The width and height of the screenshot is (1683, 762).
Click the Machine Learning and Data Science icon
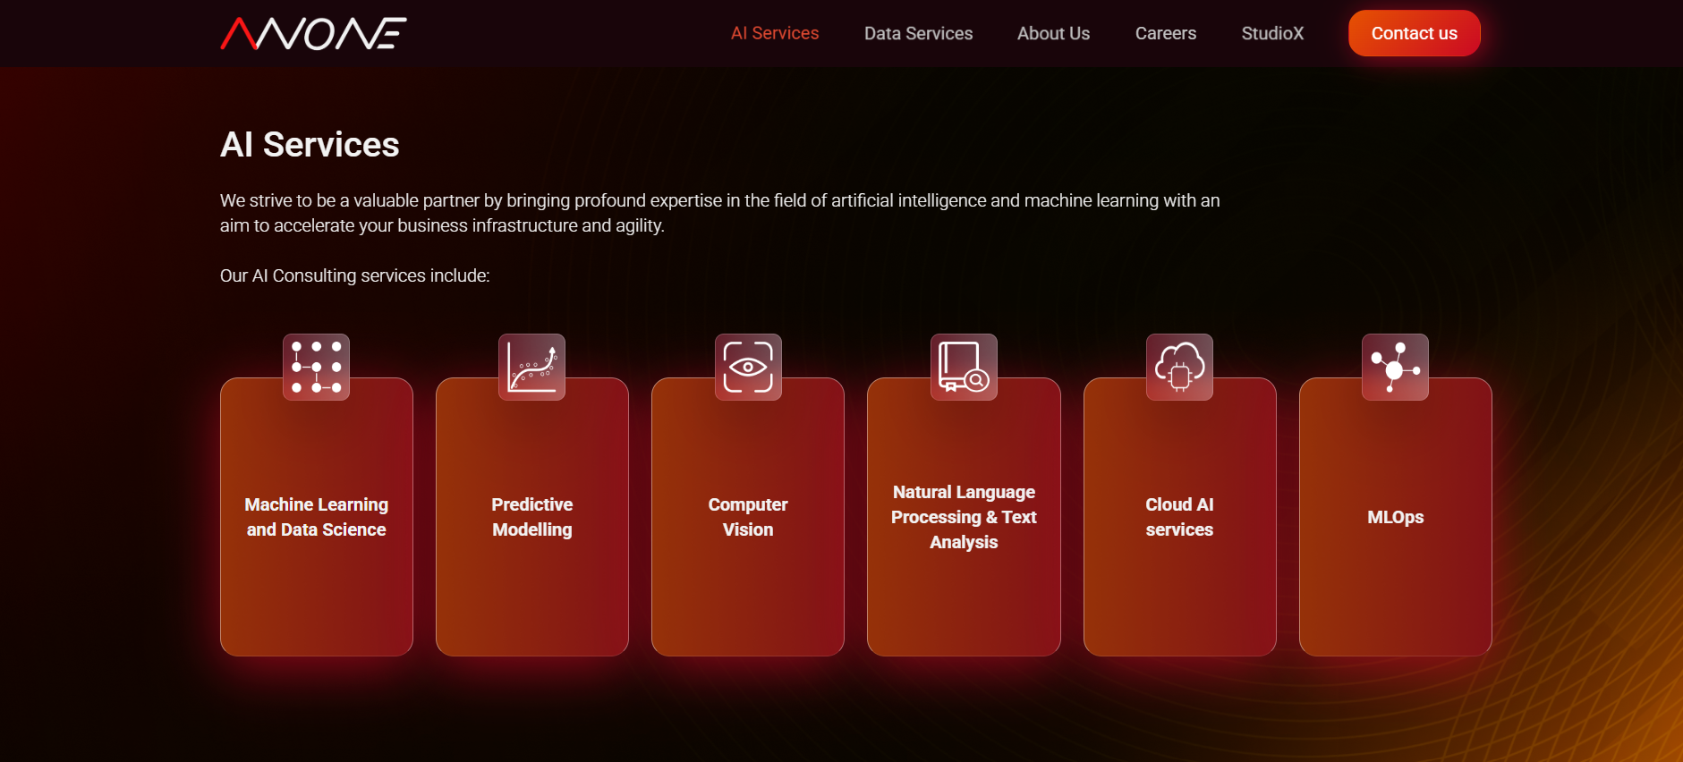(317, 367)
